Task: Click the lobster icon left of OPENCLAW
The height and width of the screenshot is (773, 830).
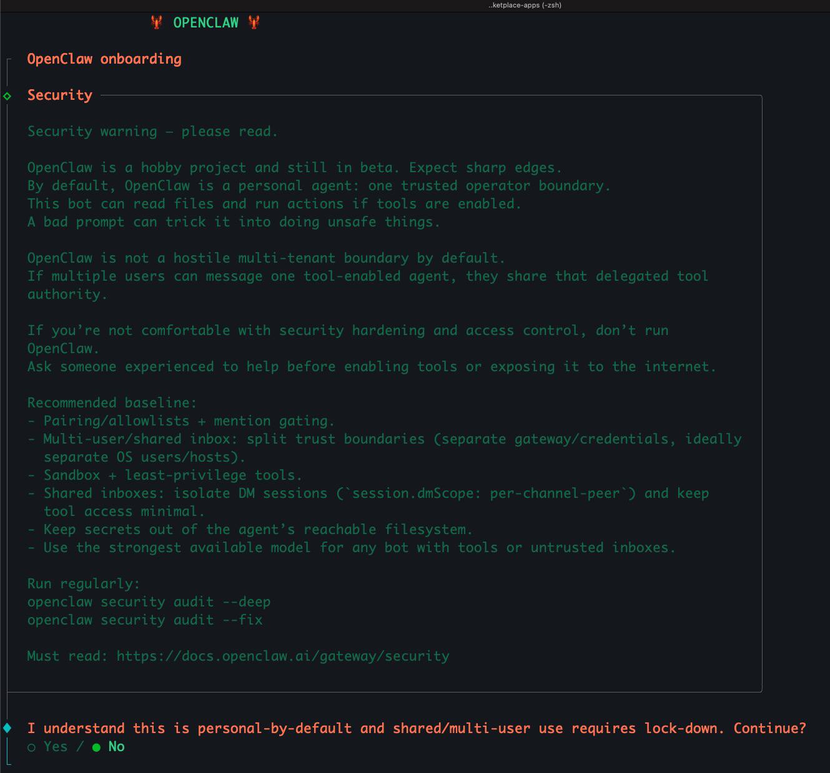Action: pyautogui.click(x=156, y=22)
